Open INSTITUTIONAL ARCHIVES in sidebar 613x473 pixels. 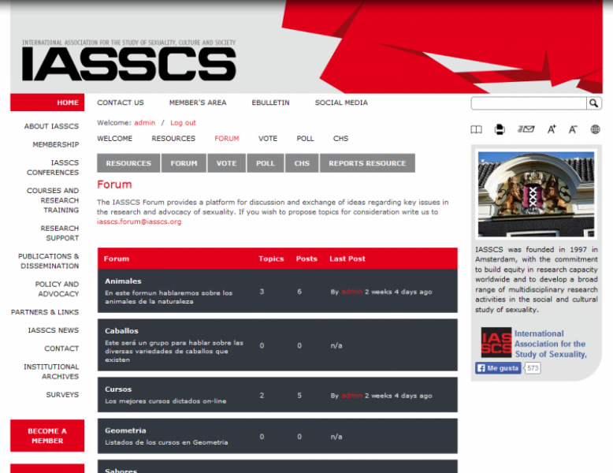click(51, 371)
